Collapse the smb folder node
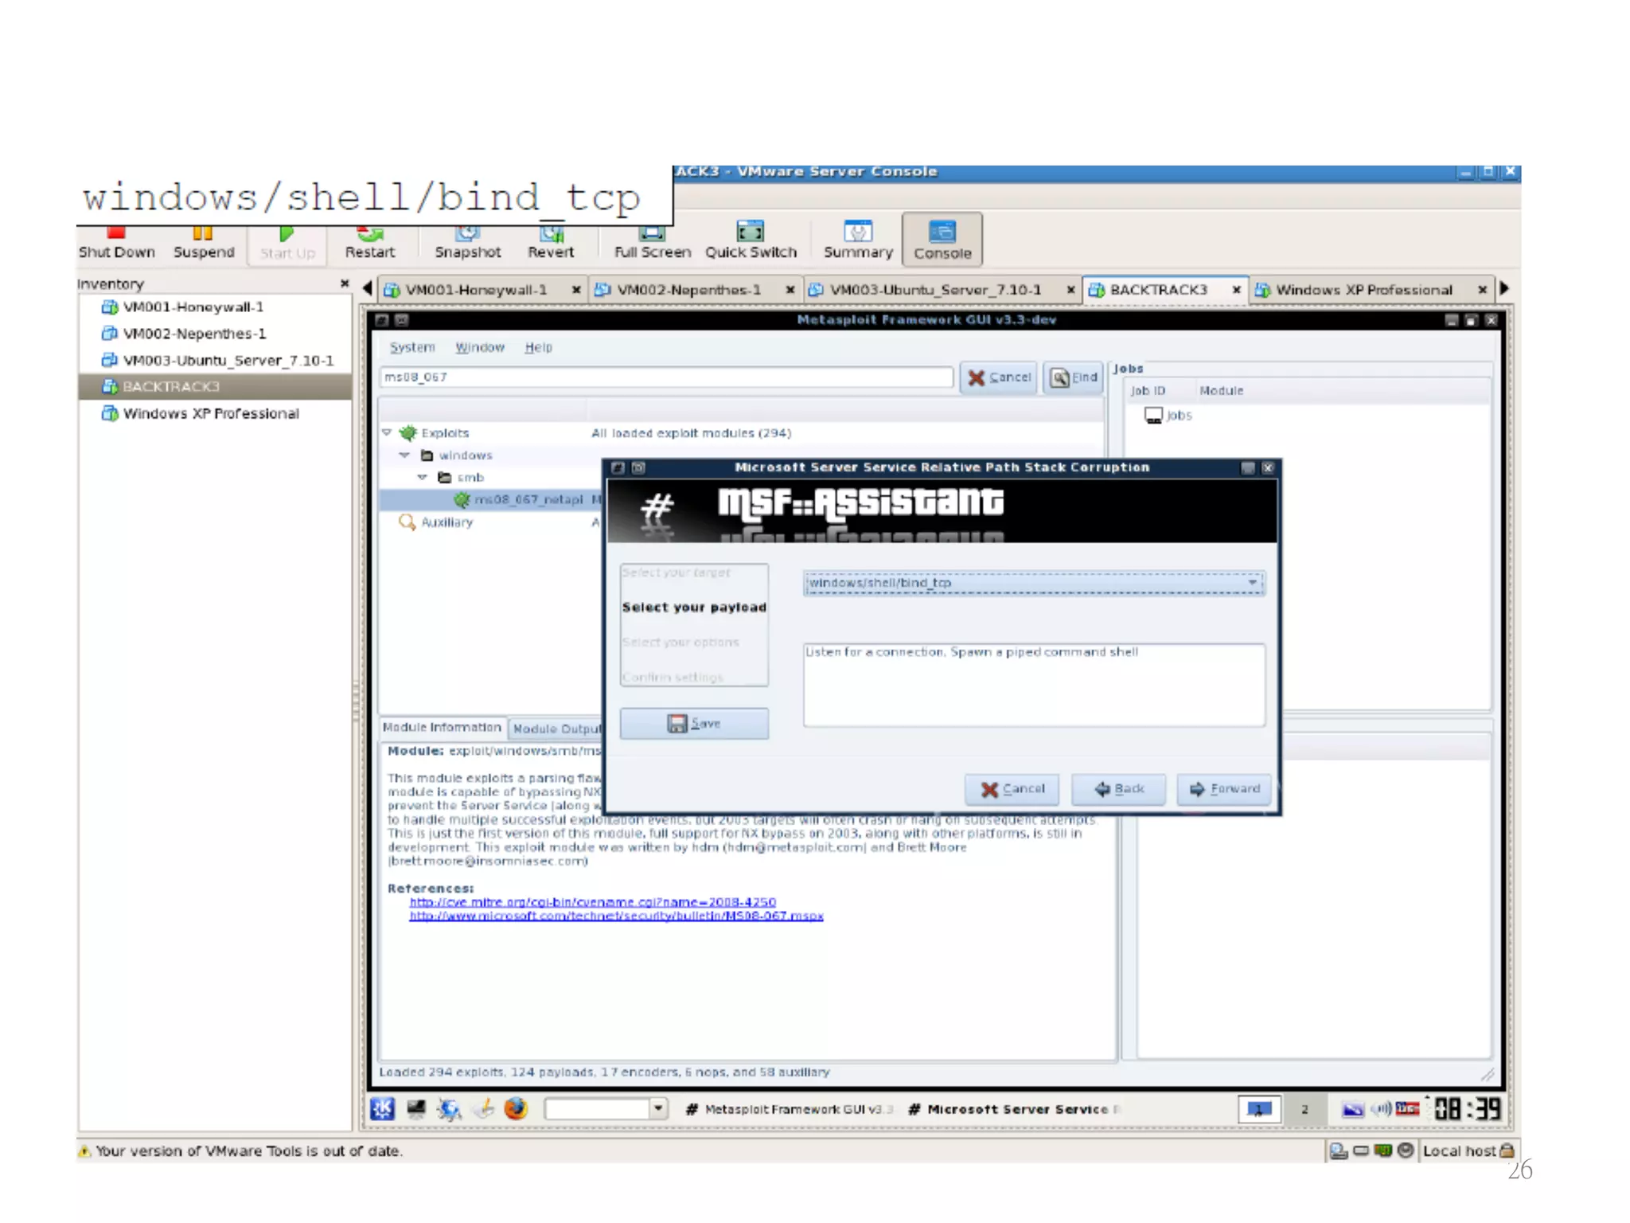The width and height of the screenshot is (1630, 1223). coord(423,477)
